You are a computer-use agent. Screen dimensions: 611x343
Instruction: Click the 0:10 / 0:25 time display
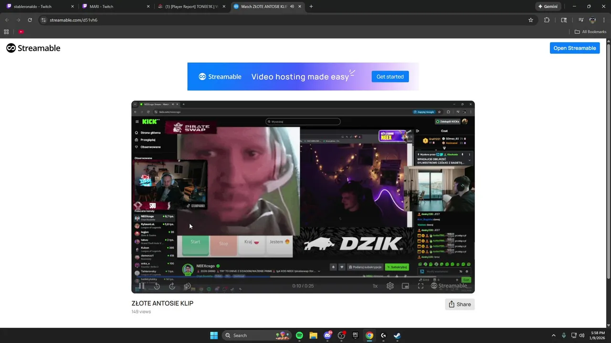point(303,286)
